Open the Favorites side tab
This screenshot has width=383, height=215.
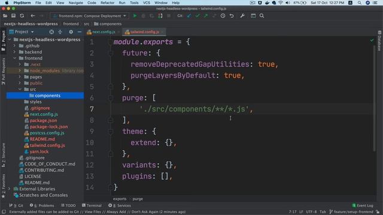[3, 186]
